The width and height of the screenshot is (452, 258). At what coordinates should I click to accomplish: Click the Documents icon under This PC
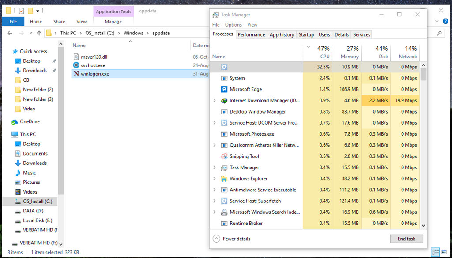[x=18, y=153]
